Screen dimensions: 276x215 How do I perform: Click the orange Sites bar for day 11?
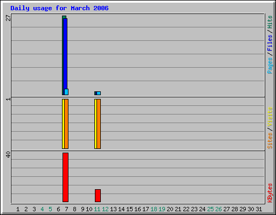pos(99,124)
